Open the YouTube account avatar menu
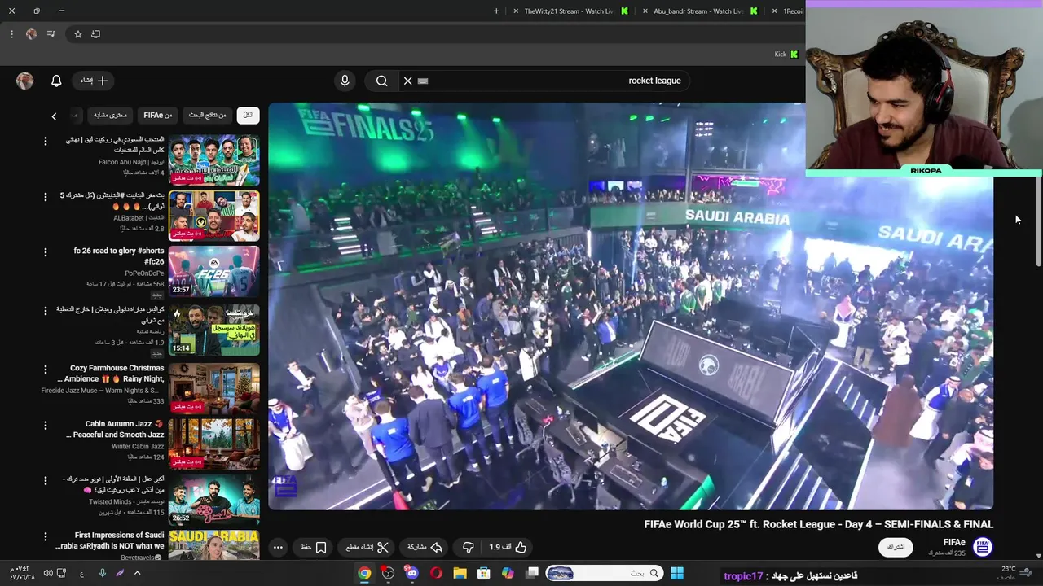 pyautogui.click(x=25, y=81)
